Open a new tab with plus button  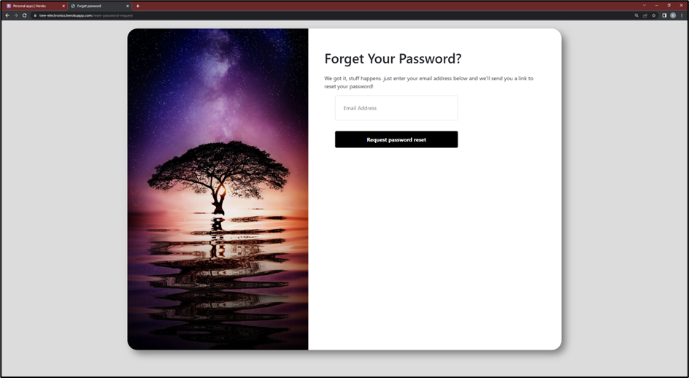(137, 6)
